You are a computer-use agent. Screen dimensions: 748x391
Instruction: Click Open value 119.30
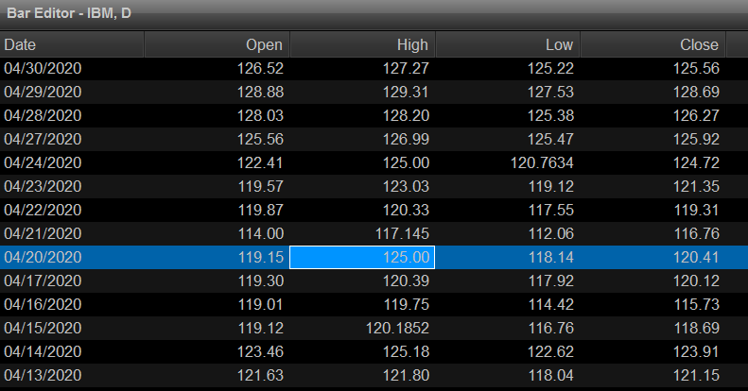(260, 280)
